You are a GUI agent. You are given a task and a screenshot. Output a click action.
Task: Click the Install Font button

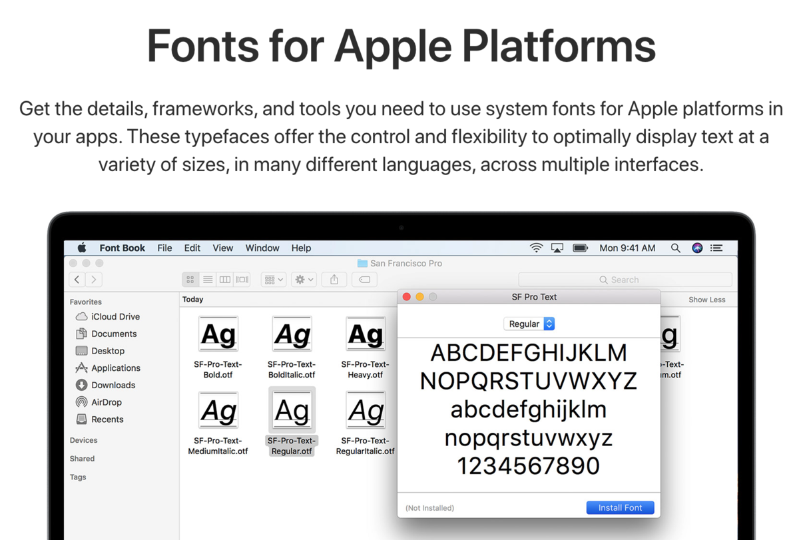coord(620,507)
